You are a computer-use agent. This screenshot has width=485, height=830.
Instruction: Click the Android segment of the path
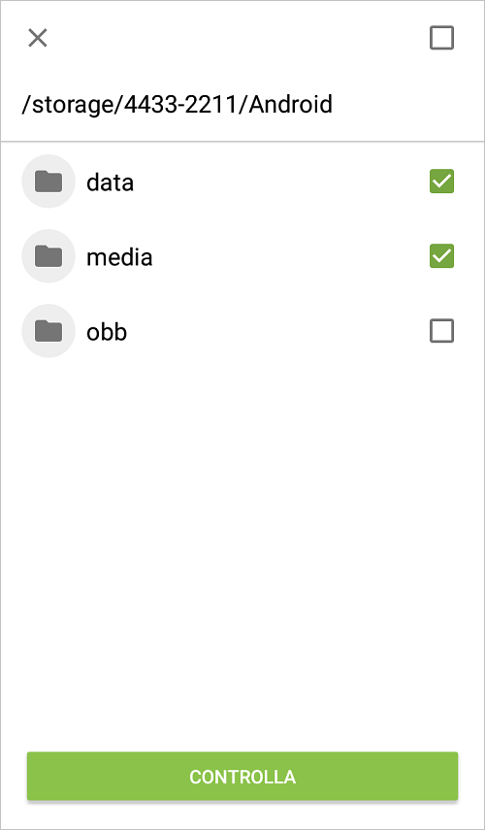click(x=291, y=104)
